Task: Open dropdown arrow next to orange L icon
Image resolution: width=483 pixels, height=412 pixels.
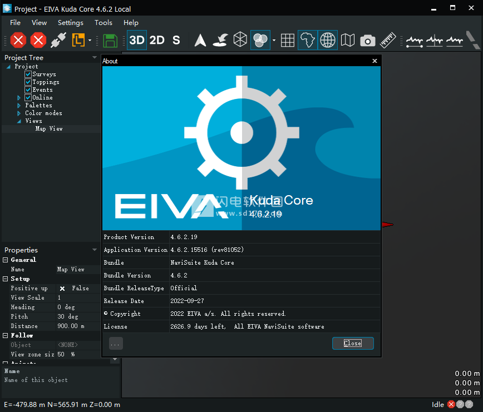Action: [90, 40]
